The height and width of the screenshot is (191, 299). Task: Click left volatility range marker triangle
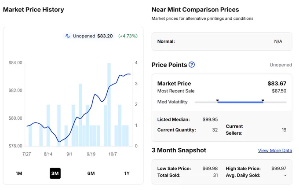[x=217, y=100]
